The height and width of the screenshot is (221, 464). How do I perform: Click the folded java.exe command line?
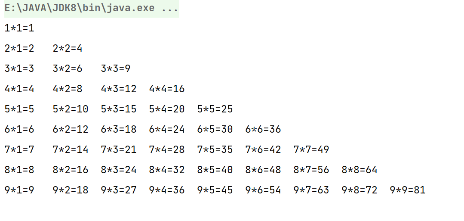click(x=91, y=8)
